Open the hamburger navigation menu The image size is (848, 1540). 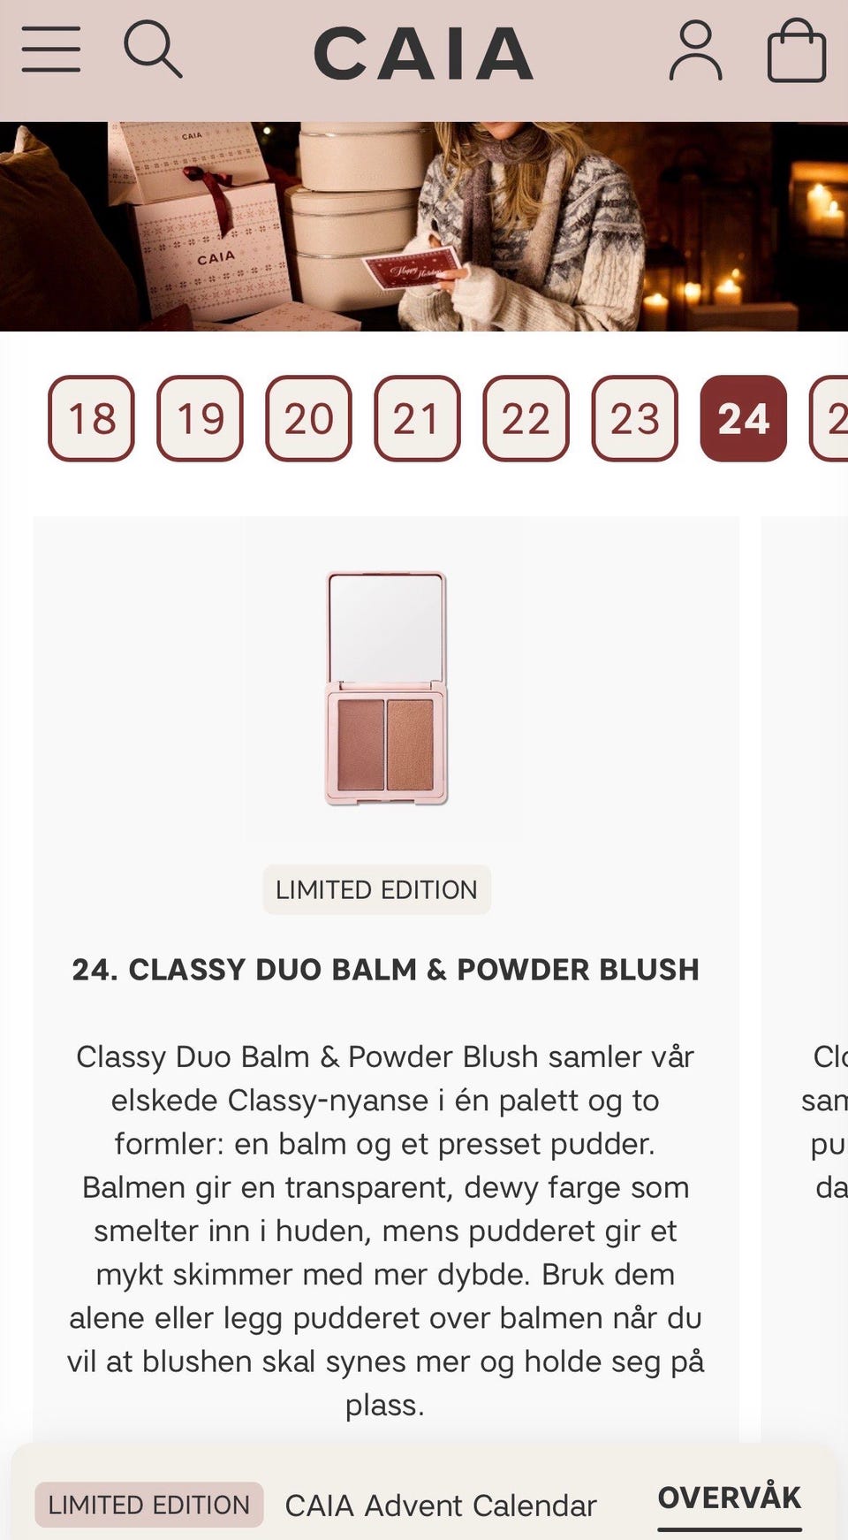(x=51, y=50)
